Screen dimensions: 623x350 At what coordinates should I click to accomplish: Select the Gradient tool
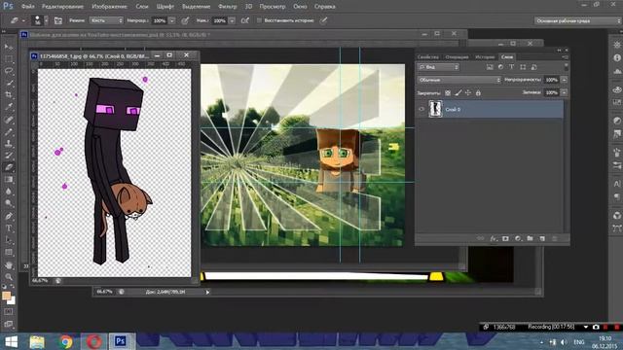click(x=9, y=179)
